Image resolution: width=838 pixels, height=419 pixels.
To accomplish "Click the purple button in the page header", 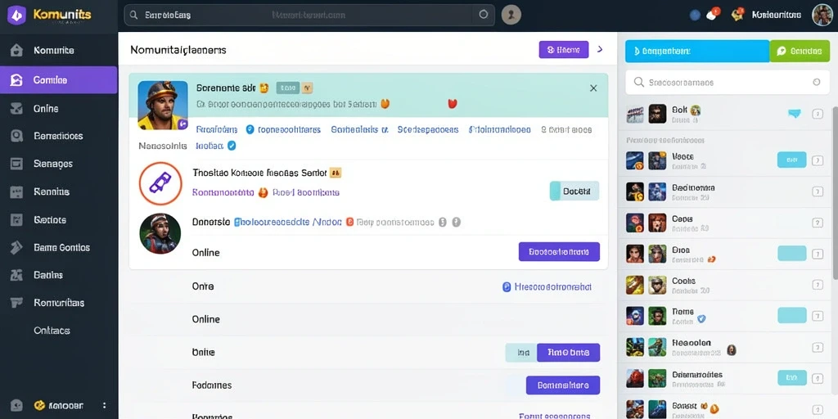I will click(564, 50).
